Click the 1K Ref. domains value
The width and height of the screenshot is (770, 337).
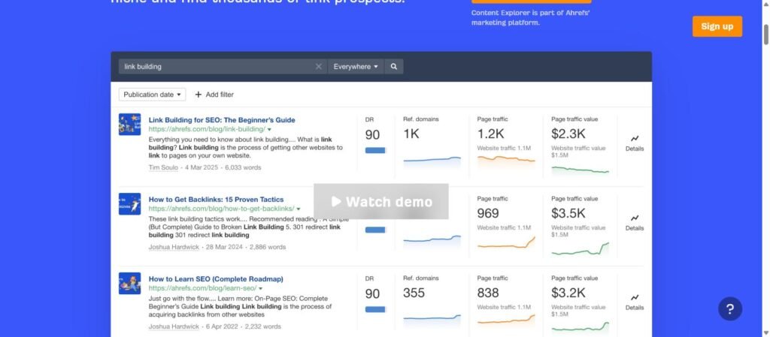[x=411, y=134]
